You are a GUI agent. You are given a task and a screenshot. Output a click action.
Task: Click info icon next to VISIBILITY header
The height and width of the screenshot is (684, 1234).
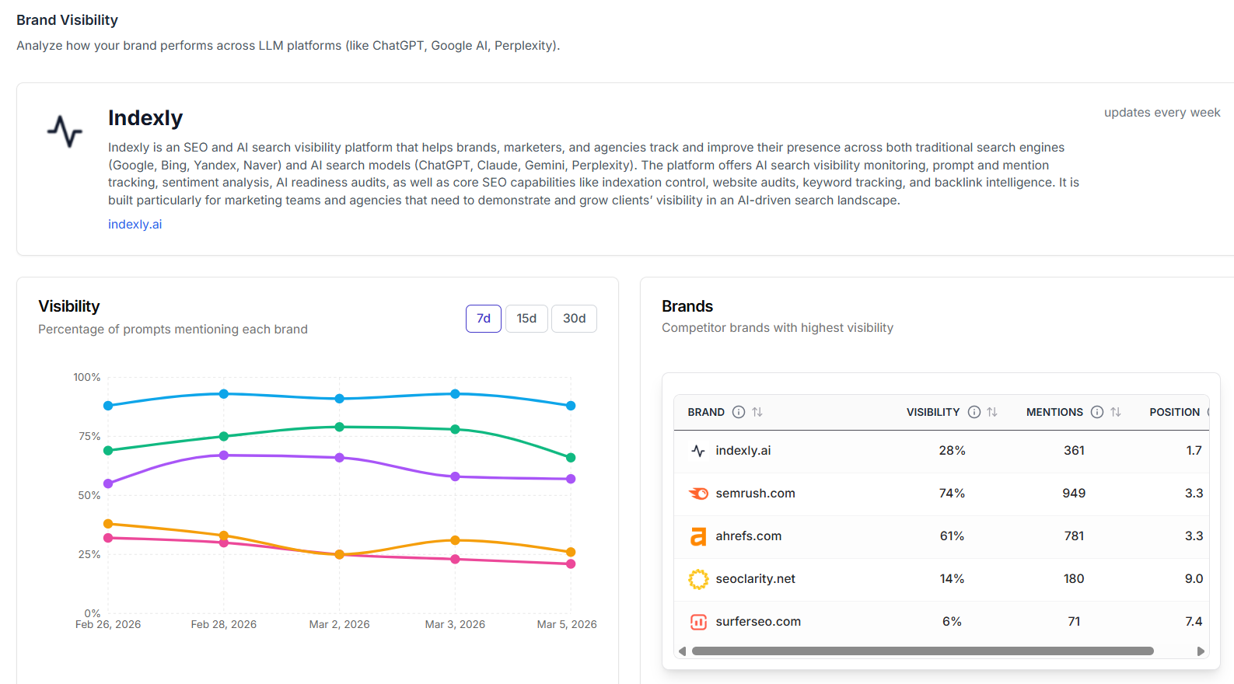point(974,412)
